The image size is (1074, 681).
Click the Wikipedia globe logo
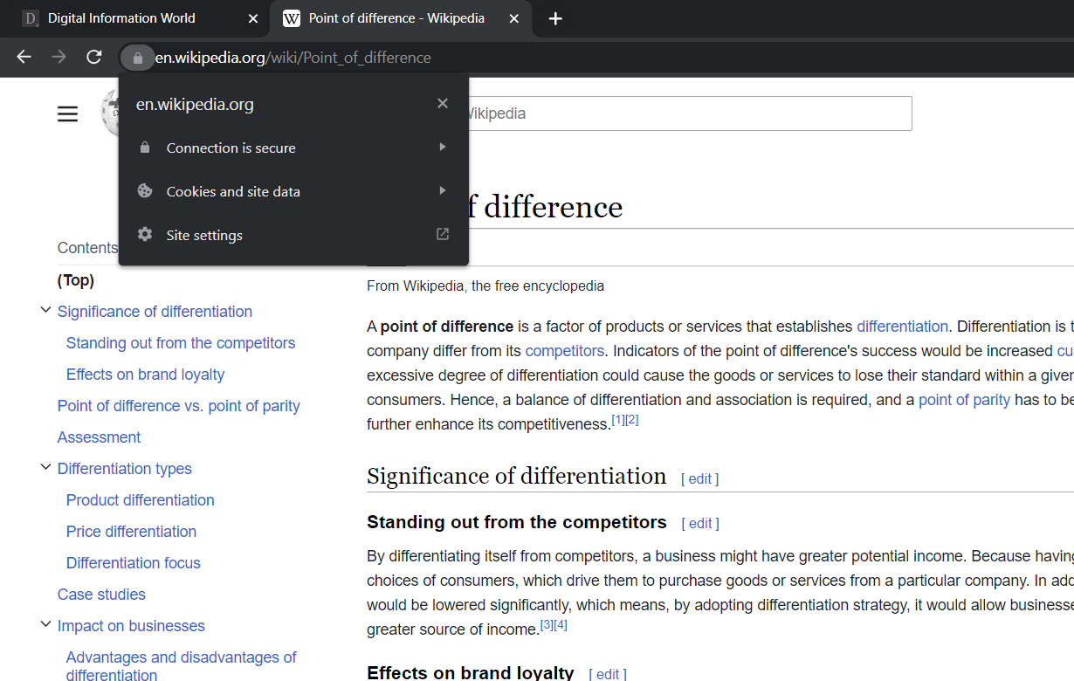click(x=110, y=113)
